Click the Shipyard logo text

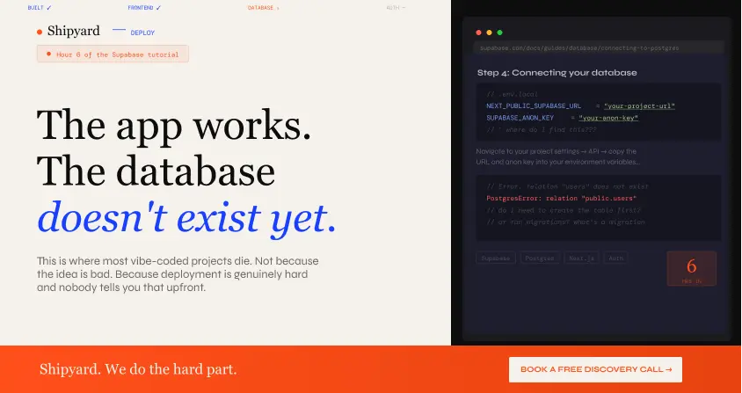click(x=73, y=32)
